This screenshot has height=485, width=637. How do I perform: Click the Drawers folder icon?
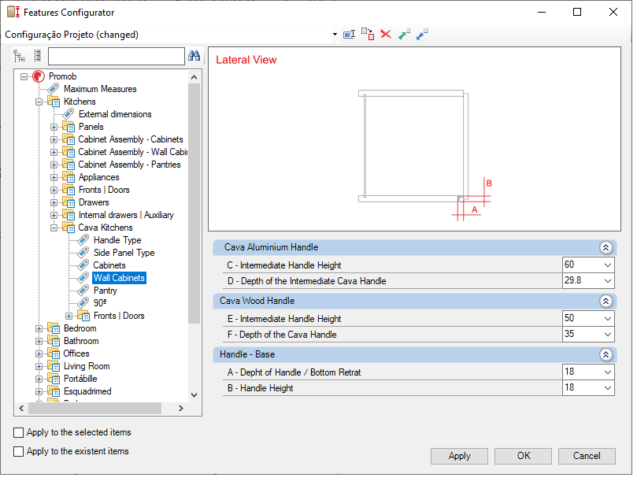point(69,202)
